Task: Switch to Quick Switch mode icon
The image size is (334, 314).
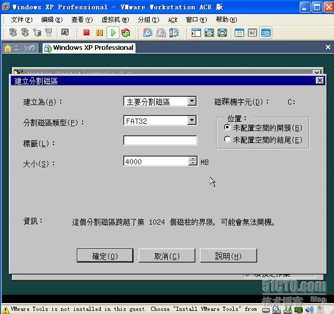Action: 209,33
